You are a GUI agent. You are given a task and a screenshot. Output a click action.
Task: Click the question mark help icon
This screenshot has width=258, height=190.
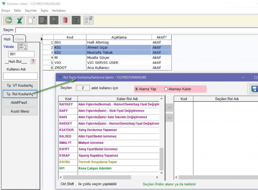(33, 62)
